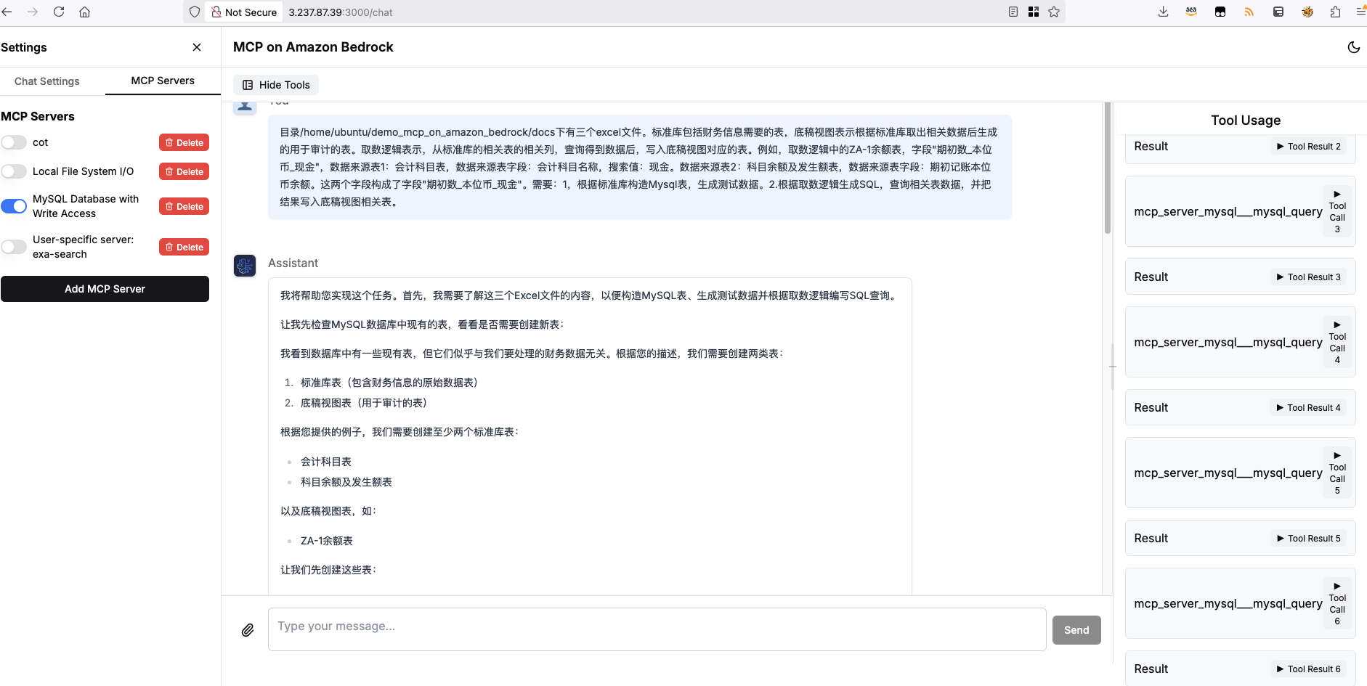Expand Tool Call 6 details
The image size is (1367, 686).
[x=1337, y=604]
